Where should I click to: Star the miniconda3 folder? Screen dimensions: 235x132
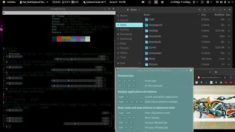click(x=229, y=53)
